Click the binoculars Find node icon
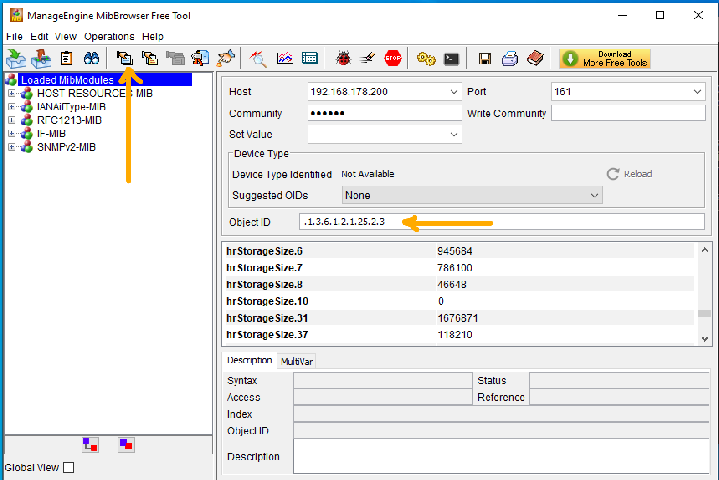The height and width of the screenshot is (480, 719). tap(92, 58)
